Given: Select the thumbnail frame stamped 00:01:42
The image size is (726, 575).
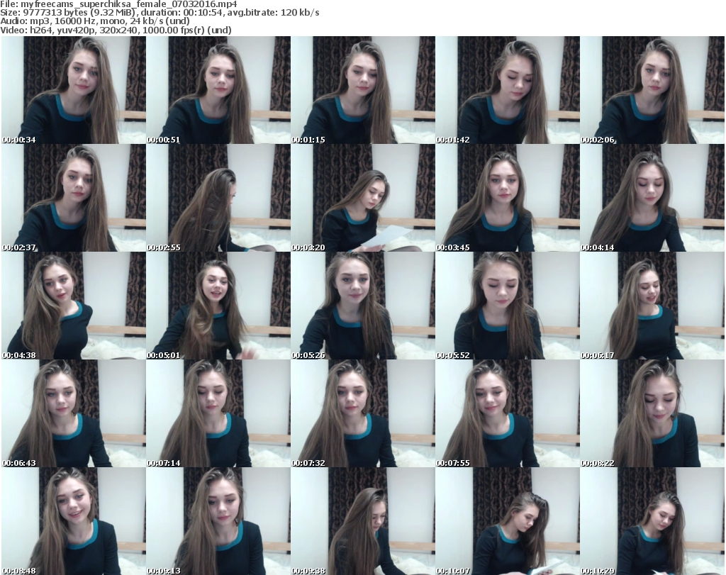Looking at the screenshot, I should pyautogui.click(x=508, y=90).
